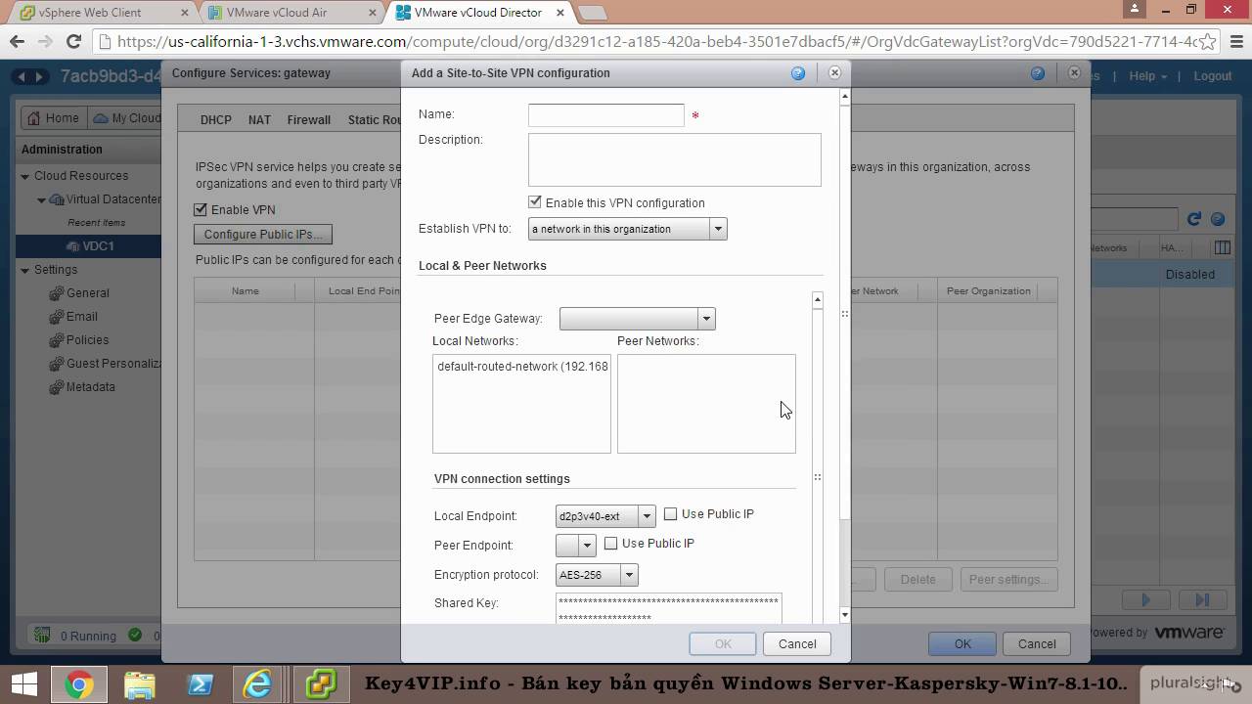Screen dimensions: 1252x704
Task: Open Establish VPN to dropdown
Action: pos(627,229)
